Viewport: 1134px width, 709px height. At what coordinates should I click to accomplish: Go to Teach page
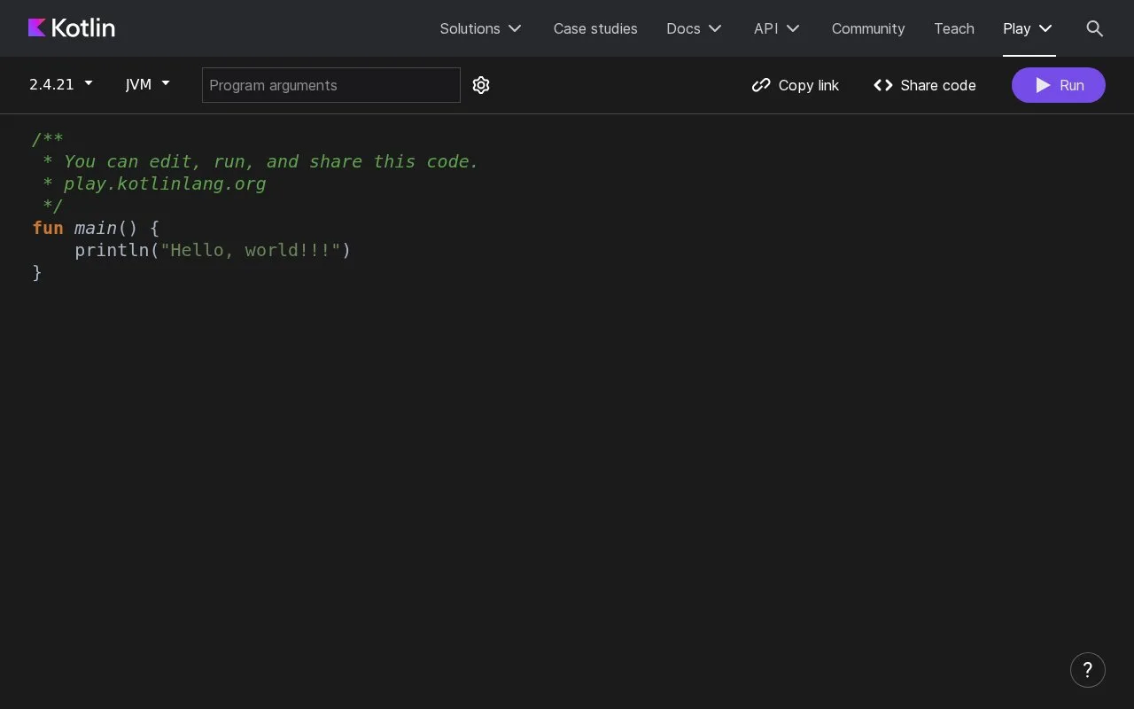(x=954, y=28)
